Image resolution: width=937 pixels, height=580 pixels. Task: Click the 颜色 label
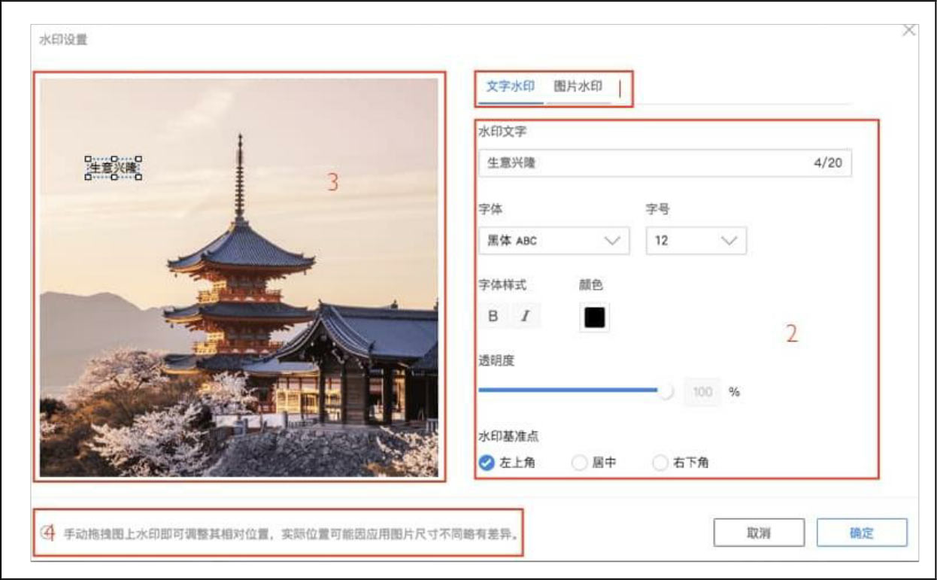click(x=591, y=285)
